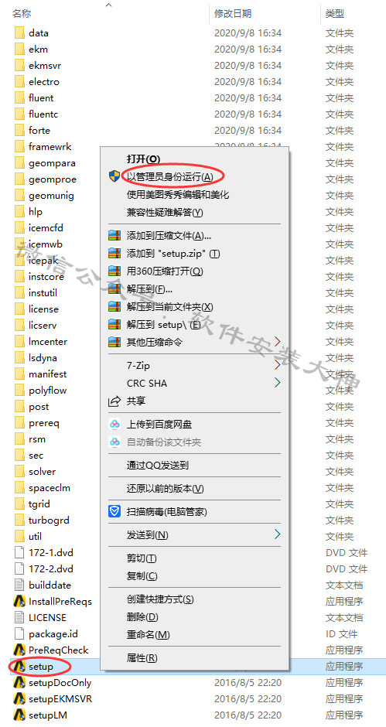Click the InstallPreReqs application icon
Image resolution: width=386 pixels, height=727 pixels.
[x=19, y=602]
